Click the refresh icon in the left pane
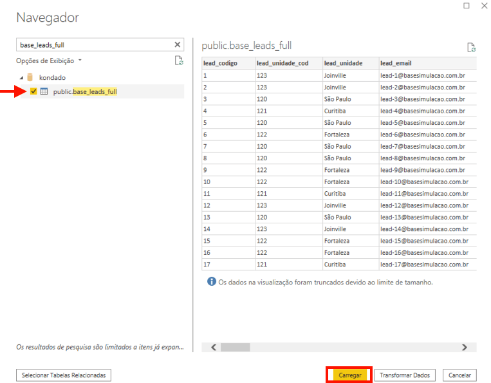 (x=179, y=61)
